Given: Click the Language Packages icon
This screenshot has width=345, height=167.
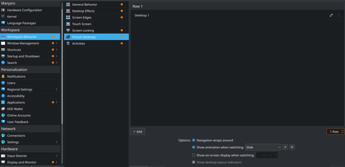Looking at the screenshot, I should pos(3,23).
